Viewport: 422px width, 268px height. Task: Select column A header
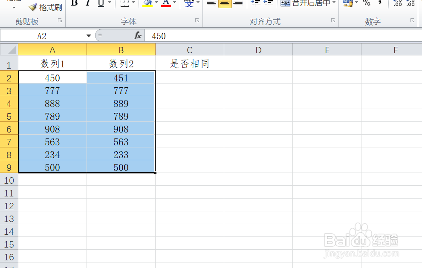click(52, 50)
